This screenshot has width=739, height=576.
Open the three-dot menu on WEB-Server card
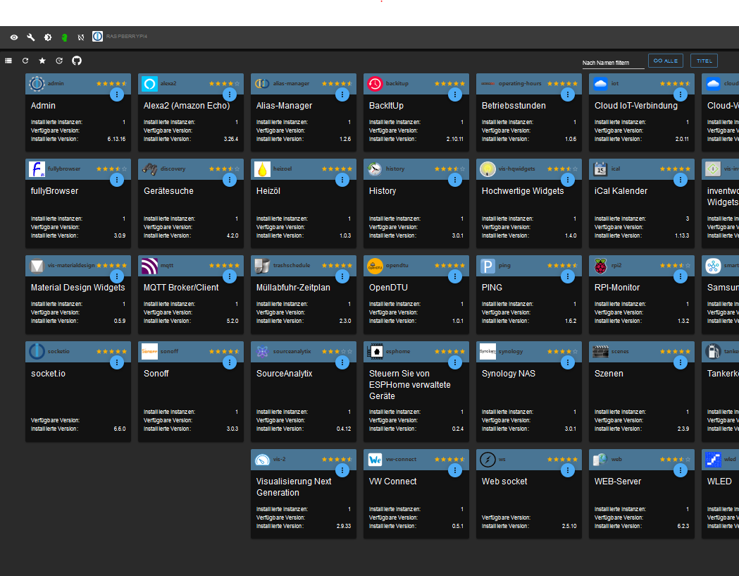(x=680, y=470)
